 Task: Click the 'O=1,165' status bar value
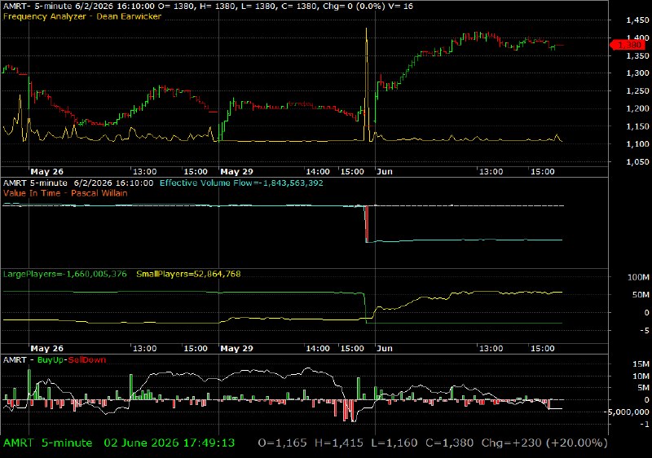[282, 443]
